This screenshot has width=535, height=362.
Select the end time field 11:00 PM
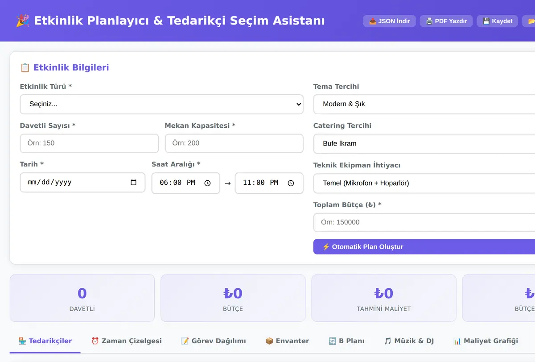pos(269,183)
